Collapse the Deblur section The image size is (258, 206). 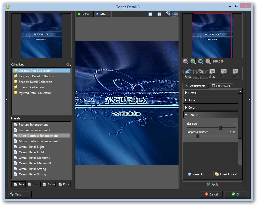pyautogui.click(x=211, y=115)
